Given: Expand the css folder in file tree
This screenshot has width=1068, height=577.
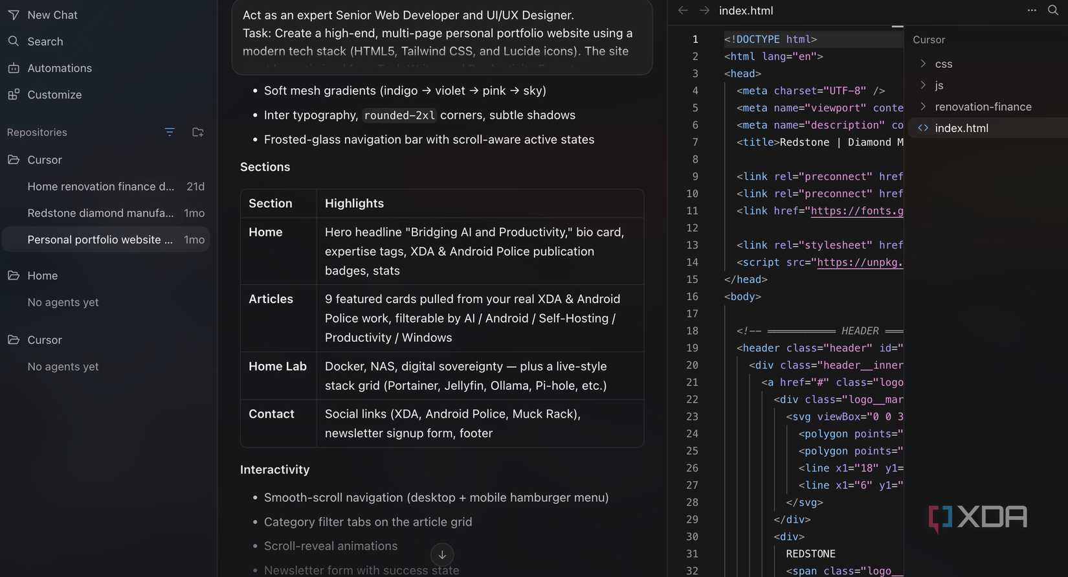Looking at the screenshot, I should 988,64.
